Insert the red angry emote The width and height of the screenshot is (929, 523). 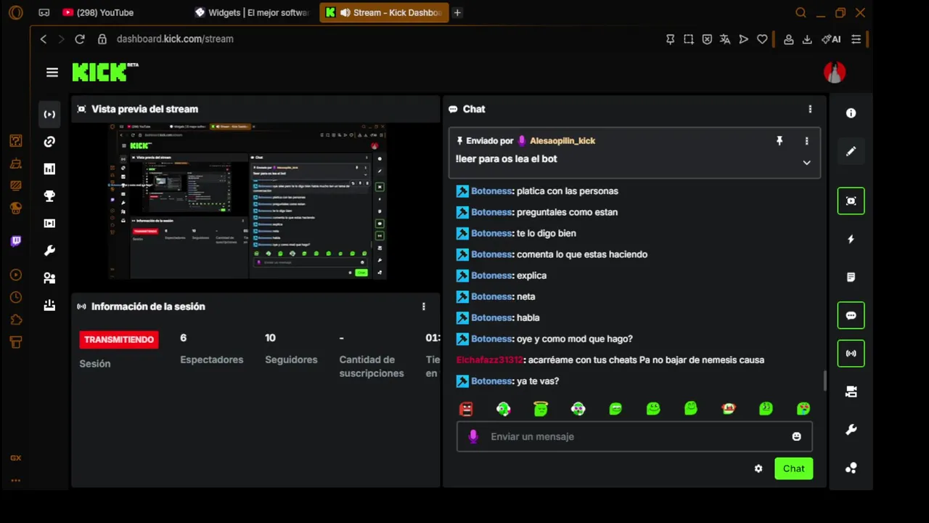pos(466,409)
